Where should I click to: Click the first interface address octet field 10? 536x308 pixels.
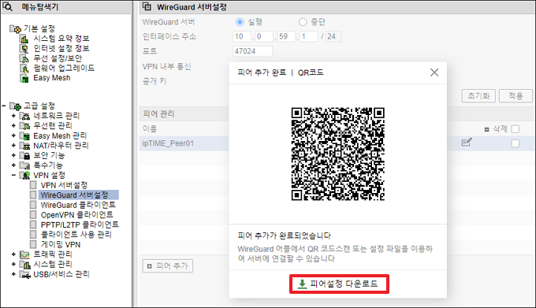tap(242, 36)
